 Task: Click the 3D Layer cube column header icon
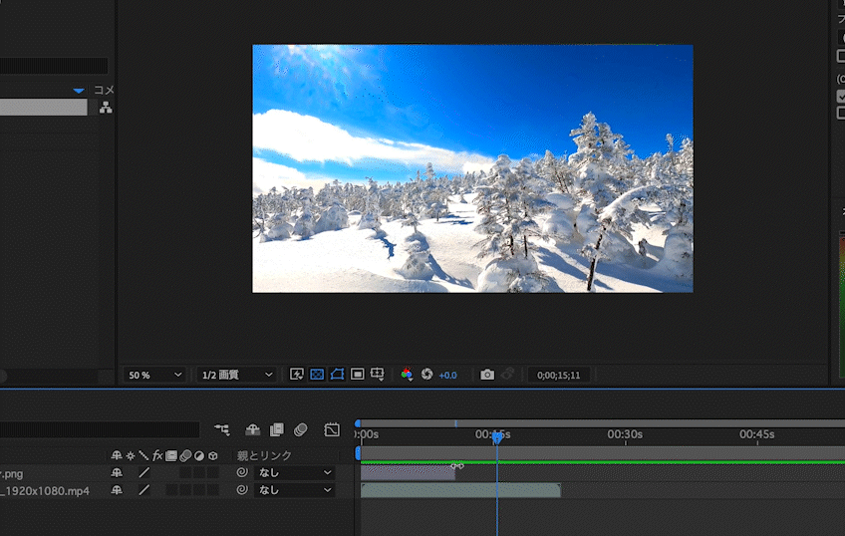point(213,455)
